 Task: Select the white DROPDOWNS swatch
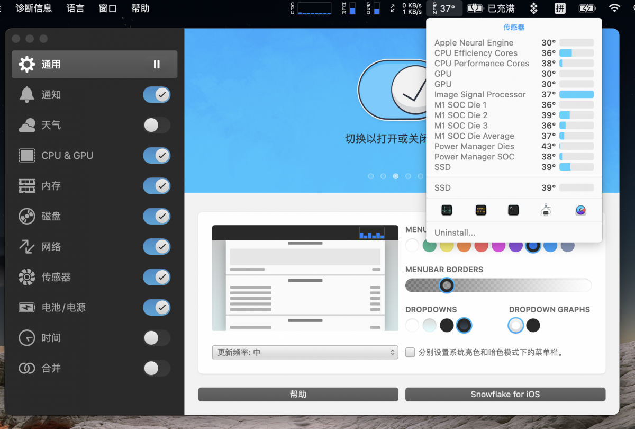[412, 325]
